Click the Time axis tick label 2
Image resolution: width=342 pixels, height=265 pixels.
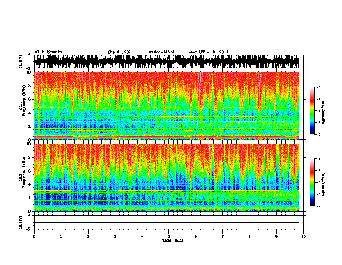88,236
